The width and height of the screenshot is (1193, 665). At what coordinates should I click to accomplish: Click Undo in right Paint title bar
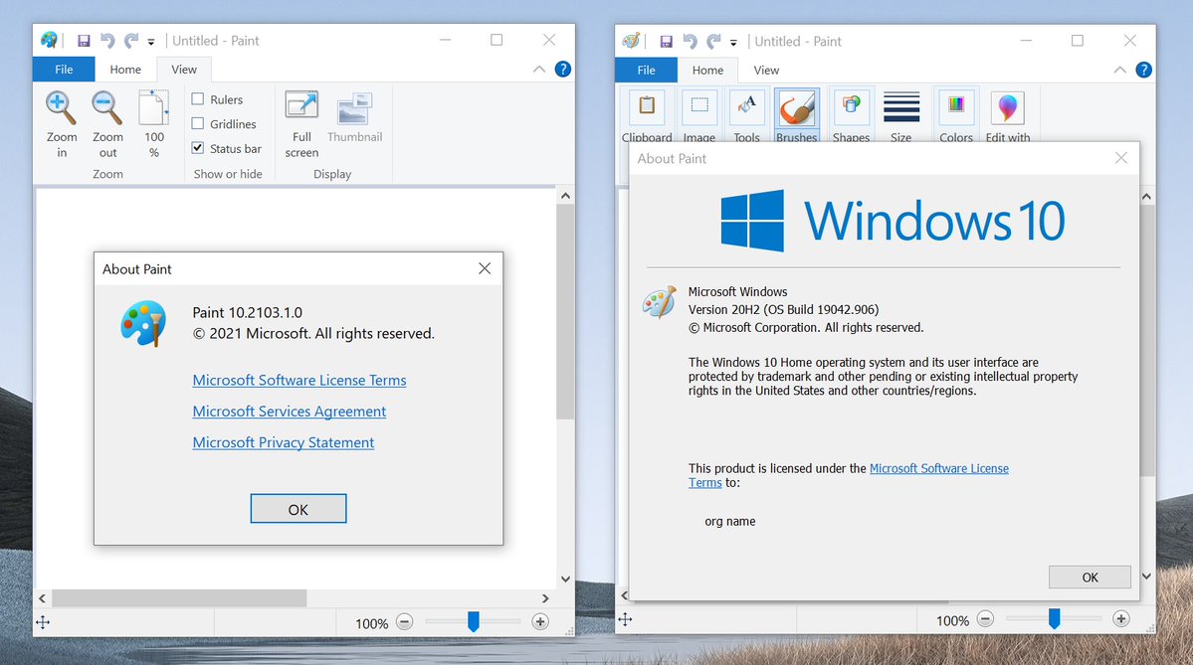pyautogui.click(x=690, y=41)
